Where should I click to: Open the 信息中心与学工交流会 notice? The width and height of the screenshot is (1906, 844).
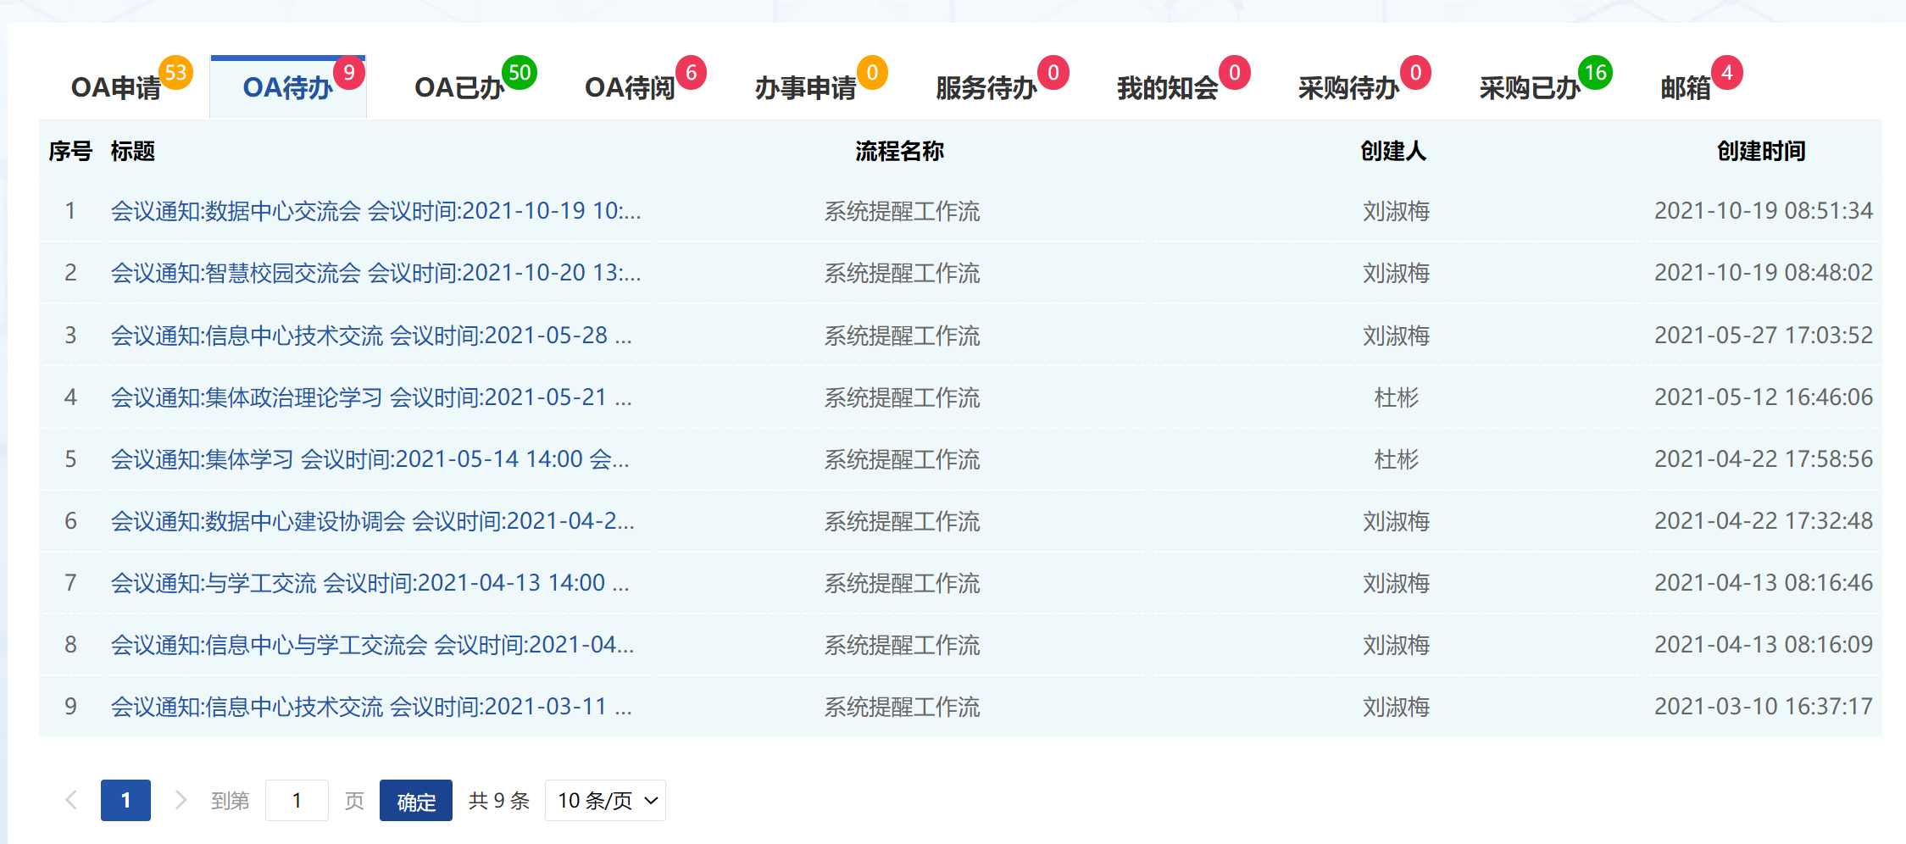[x=372, y=645]
